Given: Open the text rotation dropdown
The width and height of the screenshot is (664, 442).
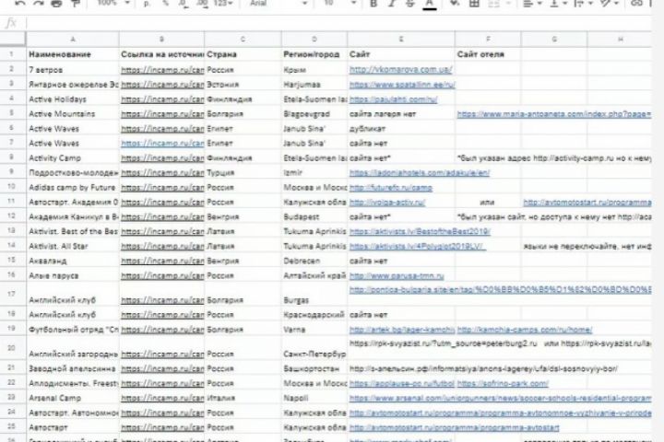Looking at the screenshot, I should tap(609, 4).
